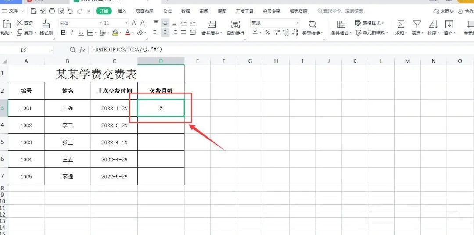Decrease font size with A- icon
474x235 pixels.
[x=143, y=23]
